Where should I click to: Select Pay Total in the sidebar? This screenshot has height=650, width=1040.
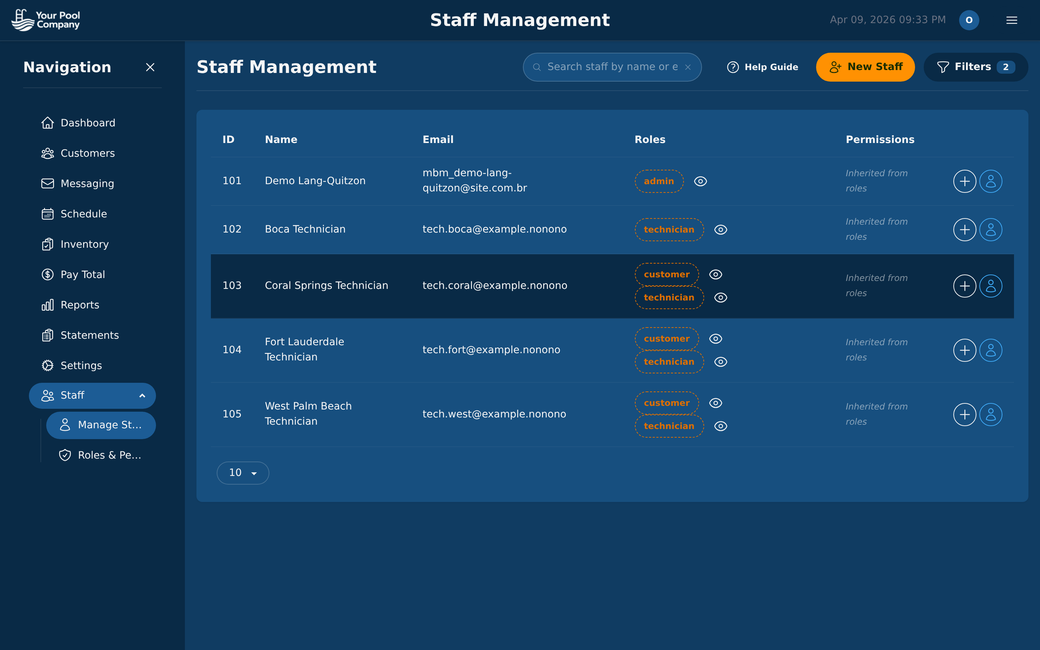click(x=82, y=274)
